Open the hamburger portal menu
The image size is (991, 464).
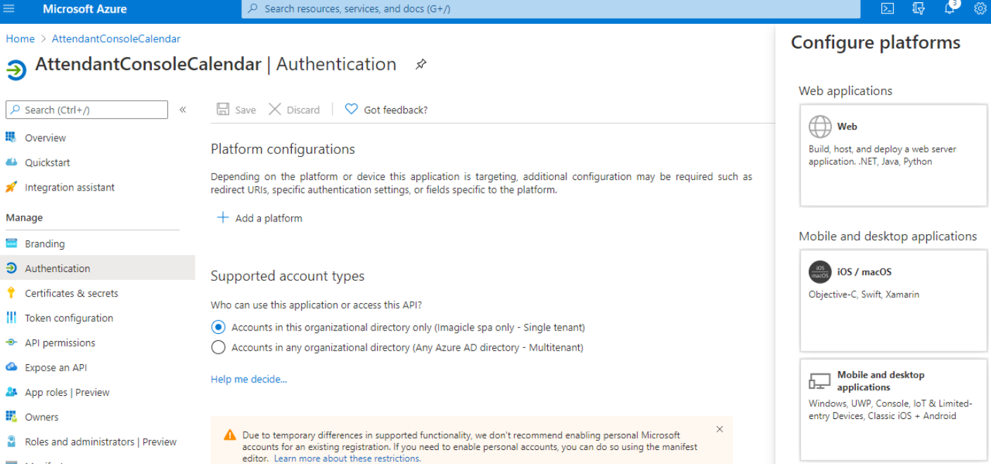pos(9,8)
